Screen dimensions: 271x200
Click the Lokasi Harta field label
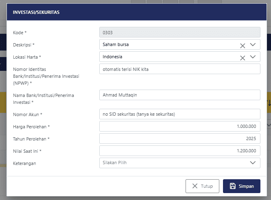27,57
